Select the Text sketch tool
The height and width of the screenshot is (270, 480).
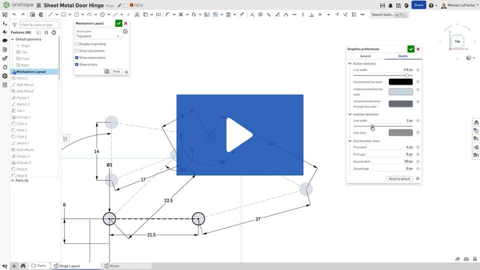coord(137,14)
